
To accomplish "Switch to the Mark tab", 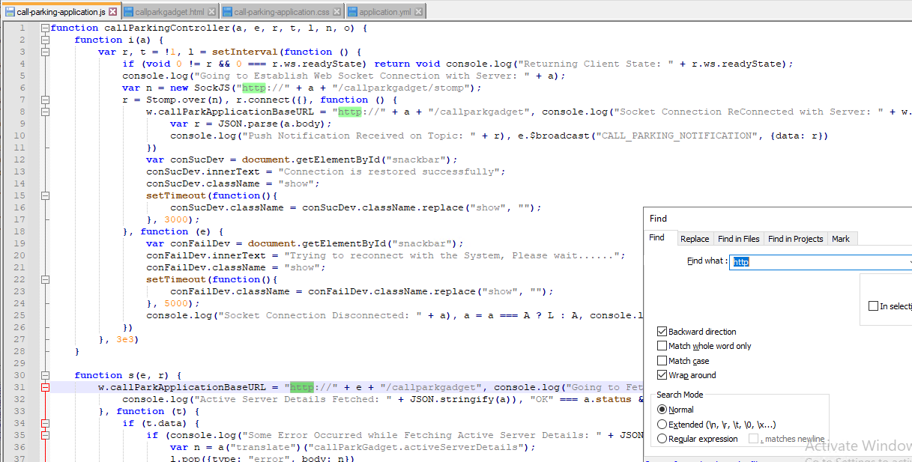I will (841, 238).
